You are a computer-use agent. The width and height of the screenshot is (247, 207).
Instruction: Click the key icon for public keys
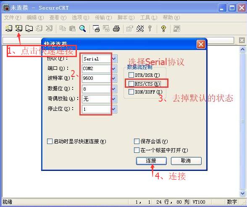click(x=150, y=29)
